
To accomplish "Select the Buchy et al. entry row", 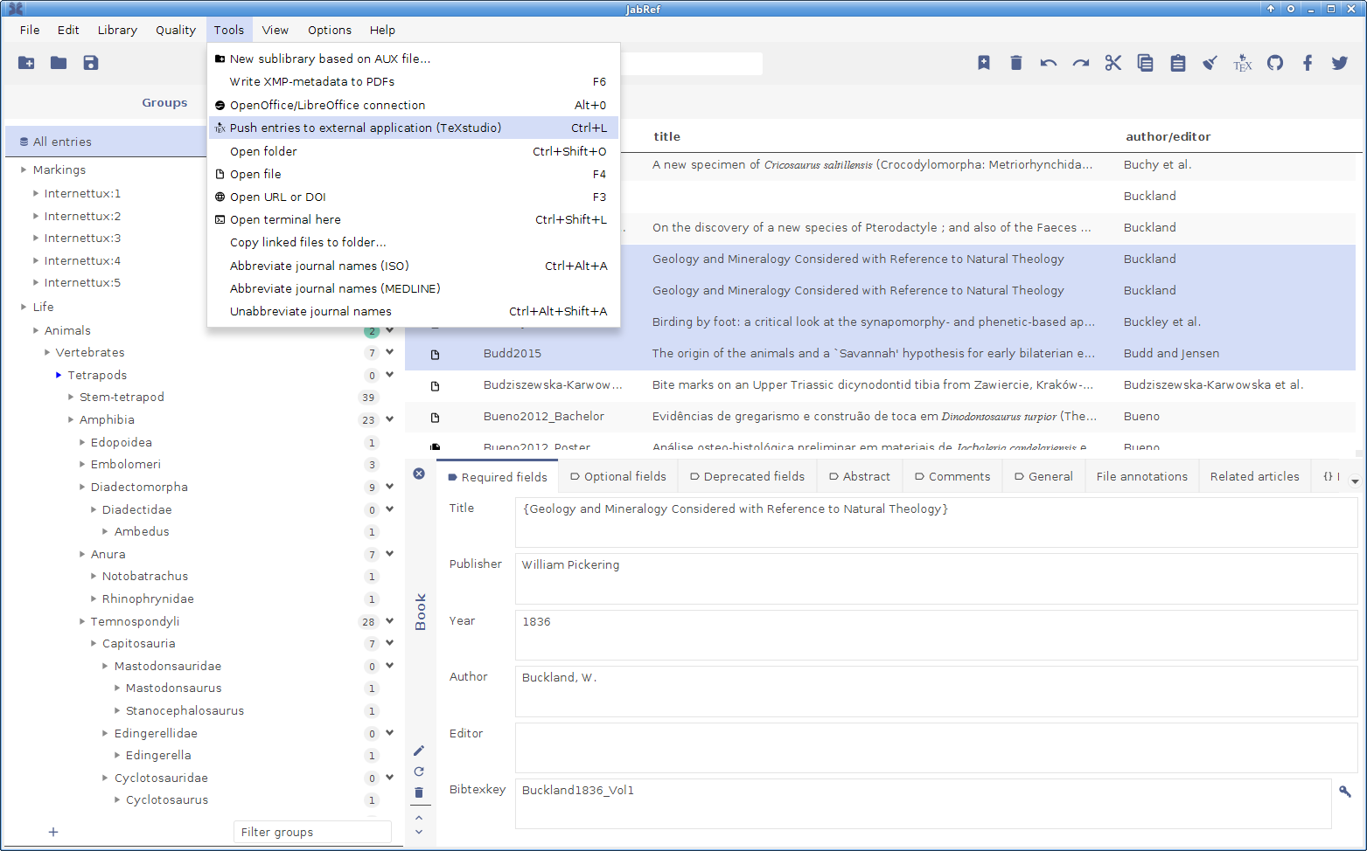I will [987, 164].
